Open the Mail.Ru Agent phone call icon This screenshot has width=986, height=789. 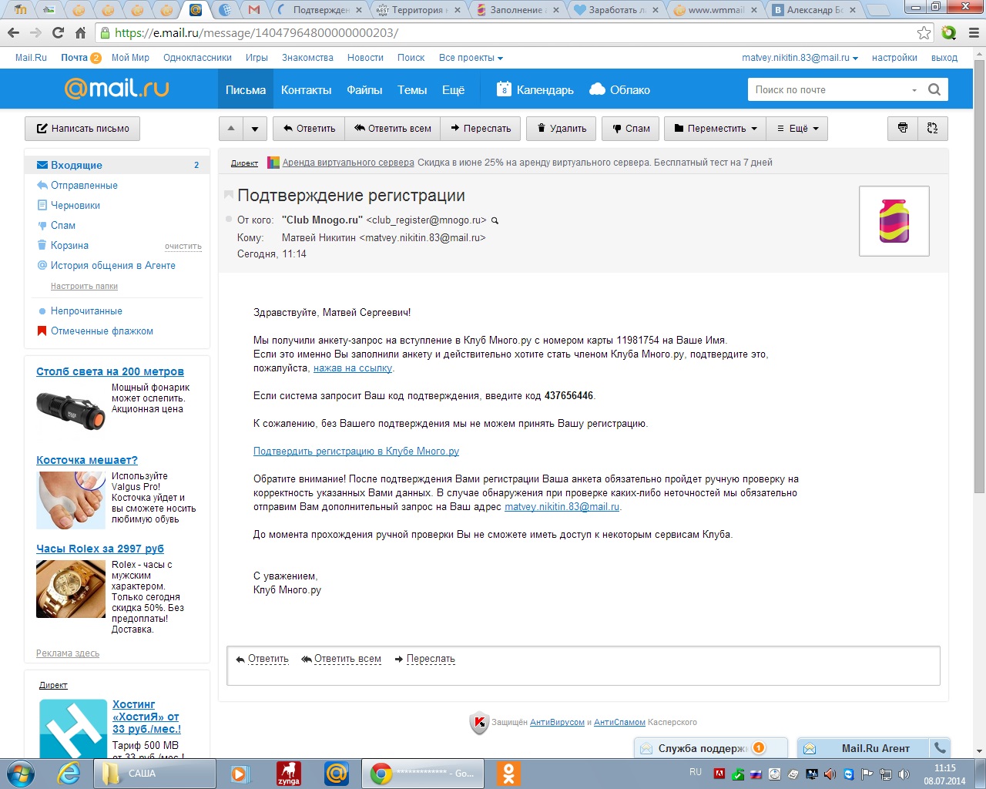point(940,747)
